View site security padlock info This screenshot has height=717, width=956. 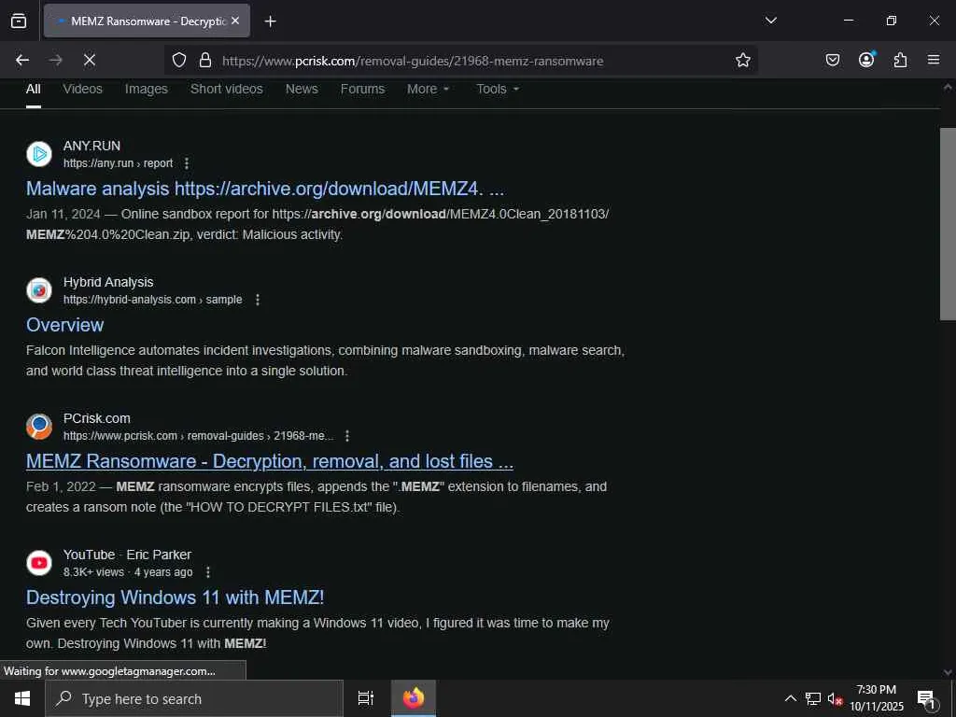pyautogui.click(x=205, y=60)
